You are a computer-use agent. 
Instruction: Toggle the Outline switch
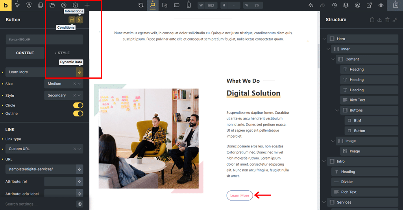78,114
